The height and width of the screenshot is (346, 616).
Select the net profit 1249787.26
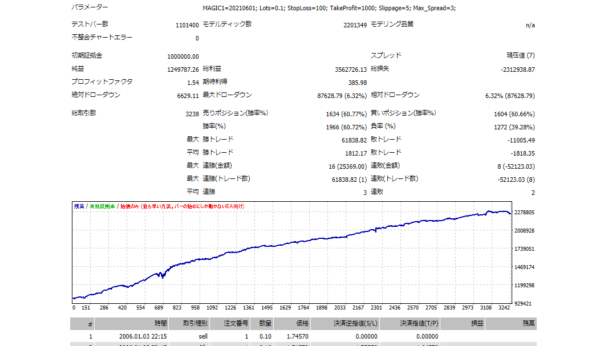pos(183,70)
